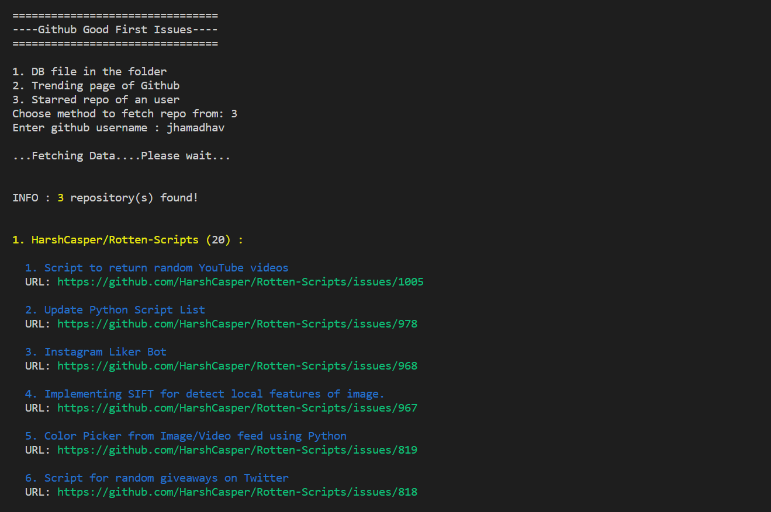This screenshot has width=771, height=512.
Task: Open the Rotten-Scripts issues/978 URL
Action: 237,324
